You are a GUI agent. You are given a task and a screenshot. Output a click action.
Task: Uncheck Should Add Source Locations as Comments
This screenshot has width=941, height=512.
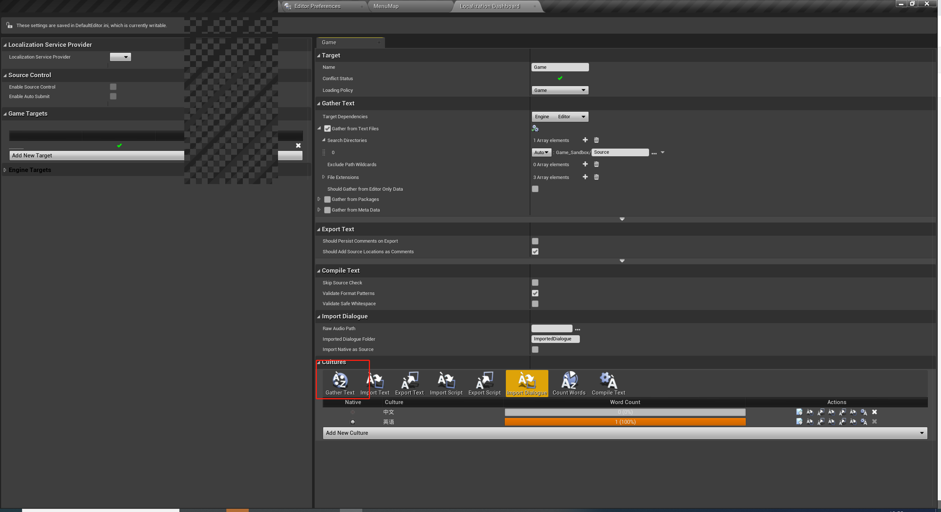pyautogui.click(x=535, y=251)
